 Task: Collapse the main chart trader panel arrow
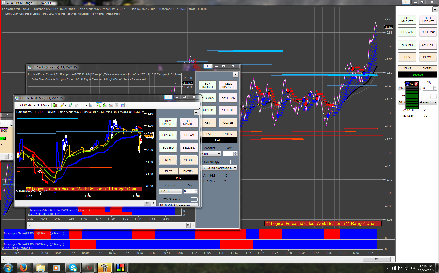(435, 9)
